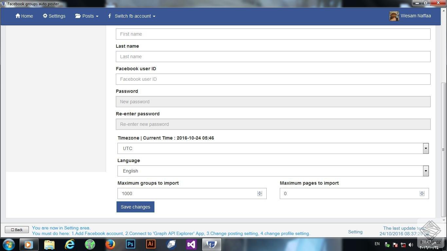Open Photoshop from the taskbar

(x=131, y=244)
